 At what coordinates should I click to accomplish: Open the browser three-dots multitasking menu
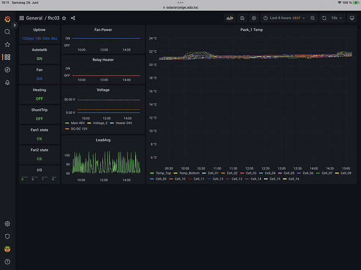point(181,3)
